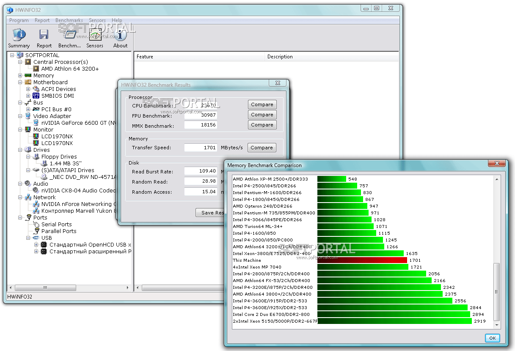This screenshot has width=515, height=351.
Task: Open the Sensors menu
Action: (x=97, y=20)
